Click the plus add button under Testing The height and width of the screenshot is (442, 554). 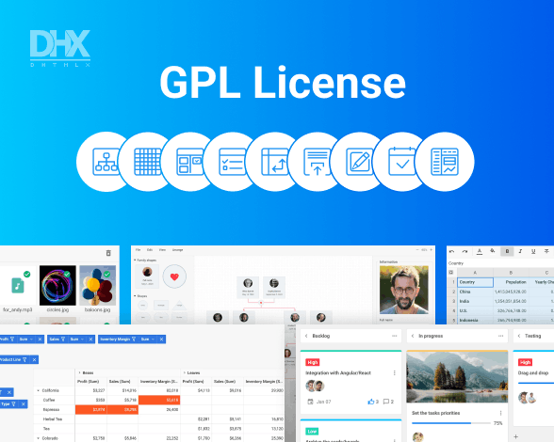coord(516,436)
